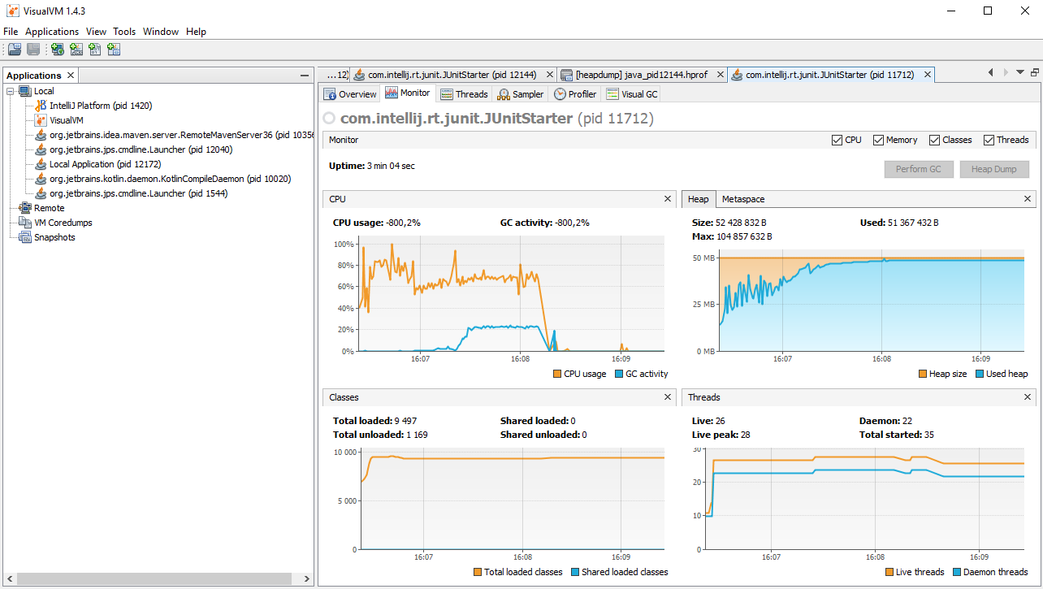Click the Add Application Snapshot toolbar icon
1043x589 pixels.
click(114, 50)
